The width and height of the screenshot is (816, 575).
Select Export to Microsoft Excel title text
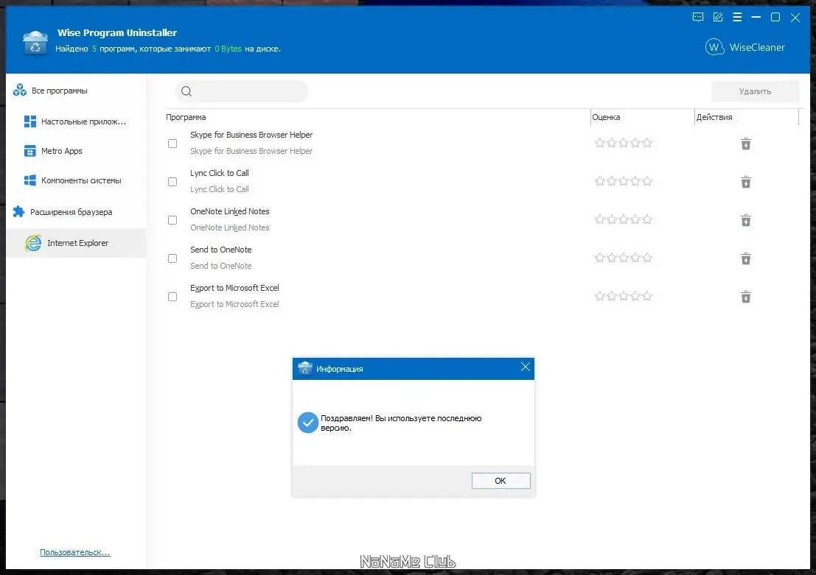pyautogui.click(x=234, y=288)
